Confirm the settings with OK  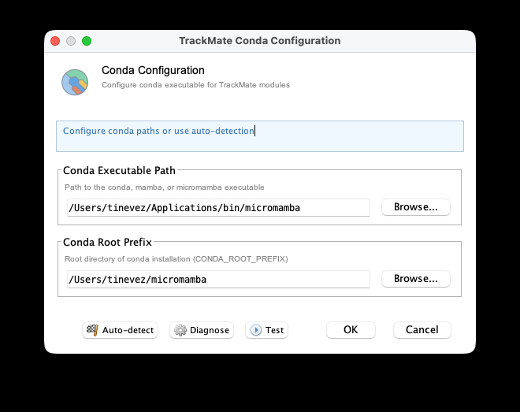coord(351,330)
